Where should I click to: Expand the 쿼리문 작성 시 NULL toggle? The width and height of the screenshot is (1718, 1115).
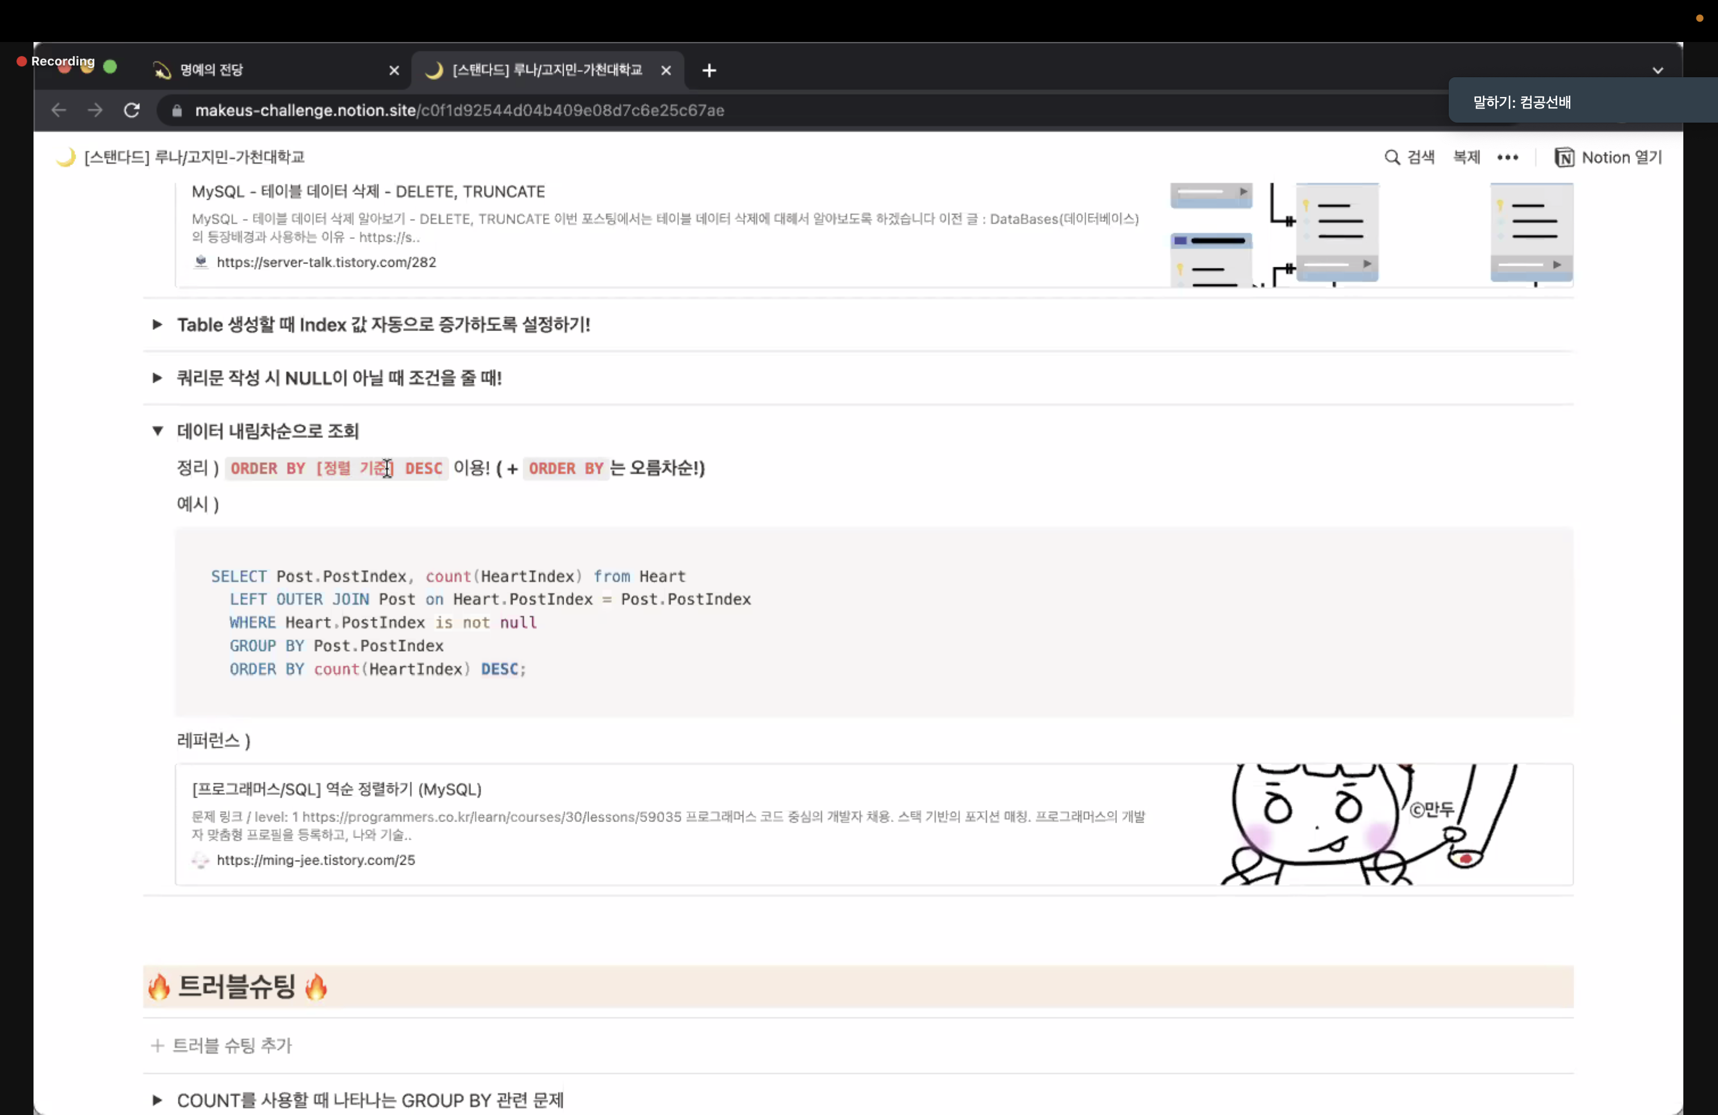(x=157, y=378)
